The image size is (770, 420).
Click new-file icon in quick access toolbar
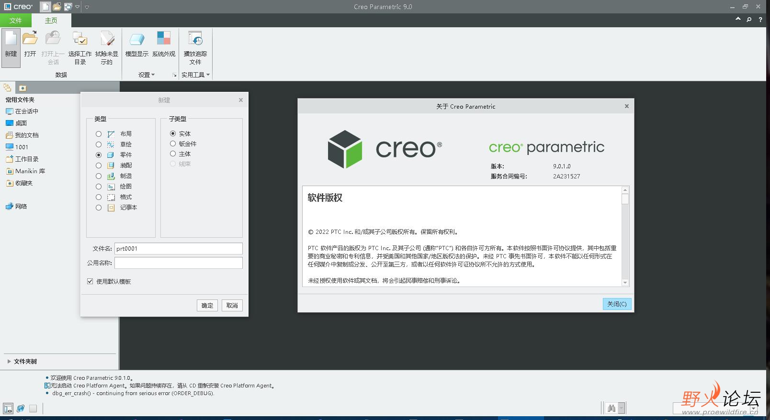[45, 7]
